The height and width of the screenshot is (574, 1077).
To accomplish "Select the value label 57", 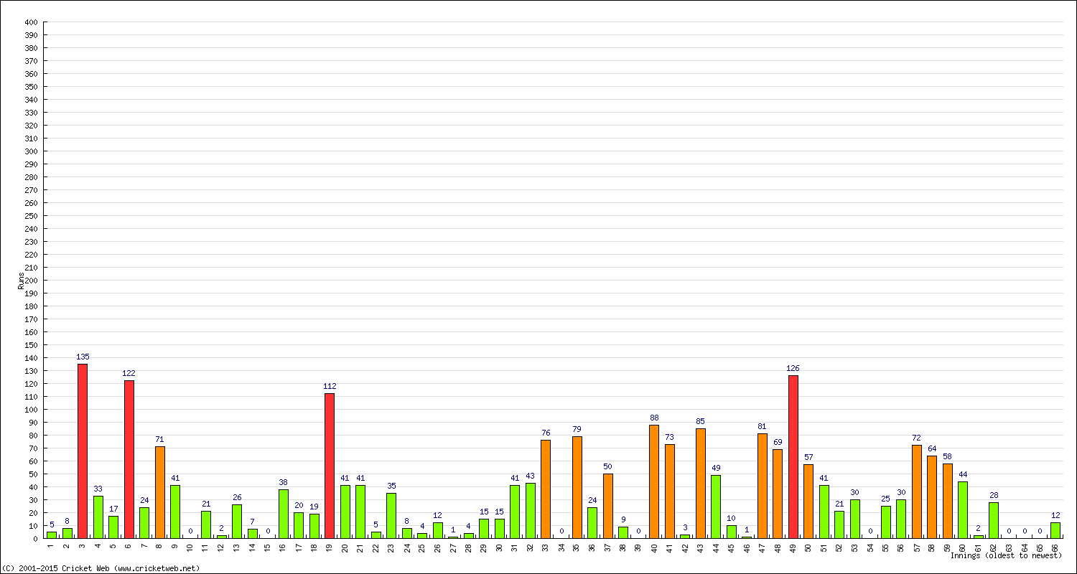I will 808,458.
